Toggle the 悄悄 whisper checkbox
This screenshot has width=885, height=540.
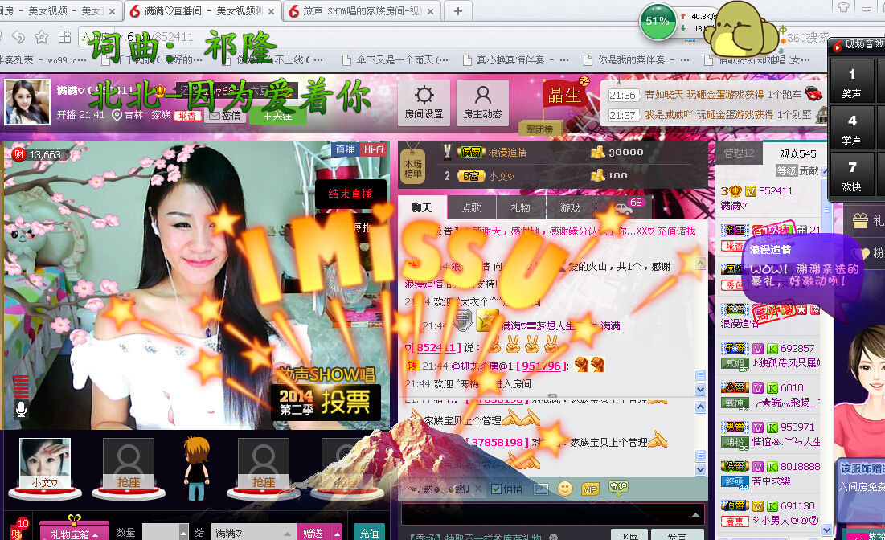coord(496,489)
